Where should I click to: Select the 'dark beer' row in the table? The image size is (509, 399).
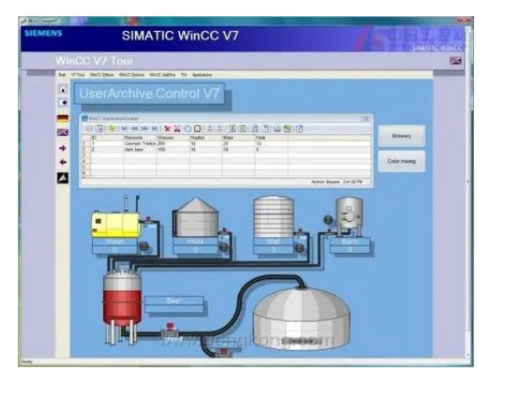226,150
